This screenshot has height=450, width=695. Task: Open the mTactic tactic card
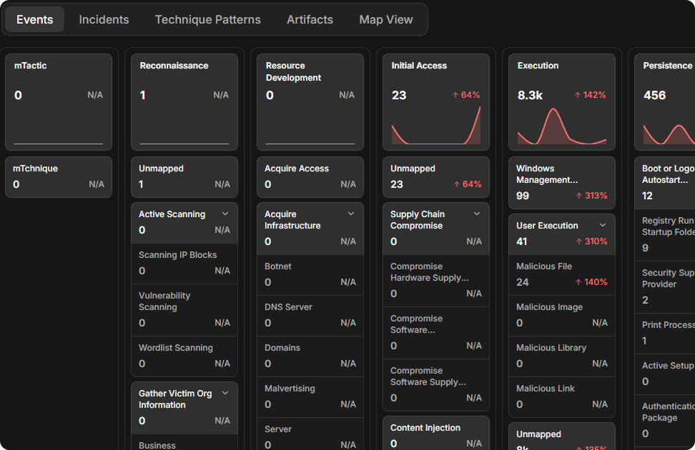pyautogui.click(x=59, y=102)
